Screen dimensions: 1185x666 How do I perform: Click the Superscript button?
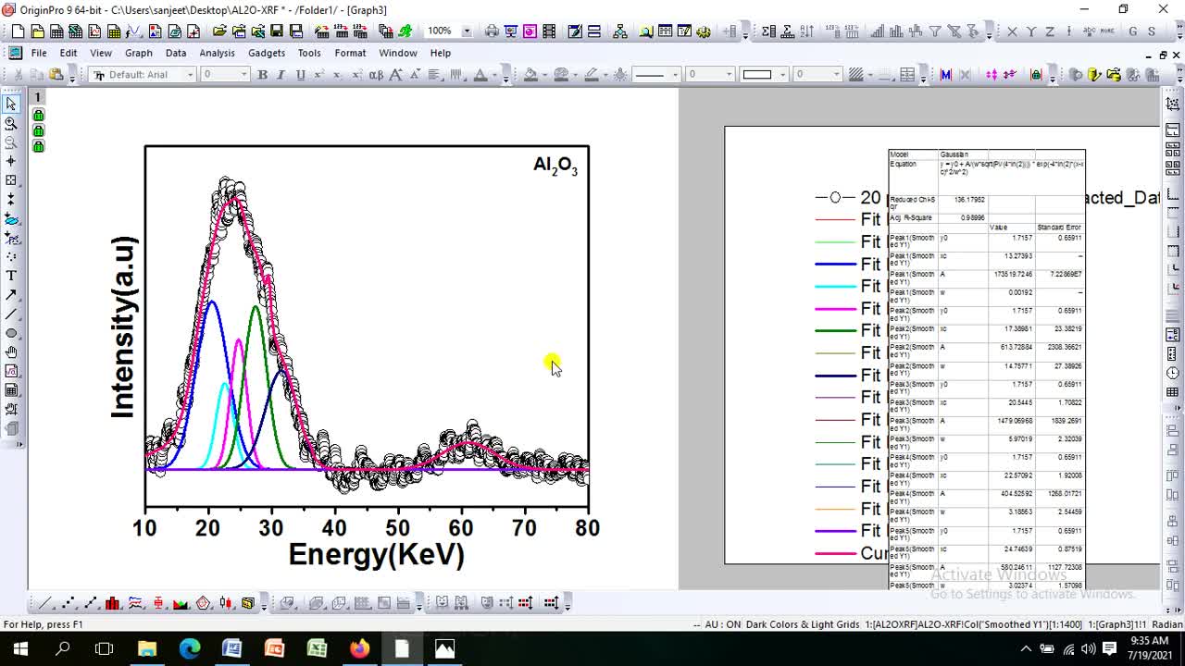click(318, 74)
